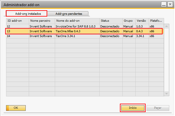Click the Início button
This screenshot has height=116, width=175.
tap(133, 108)
